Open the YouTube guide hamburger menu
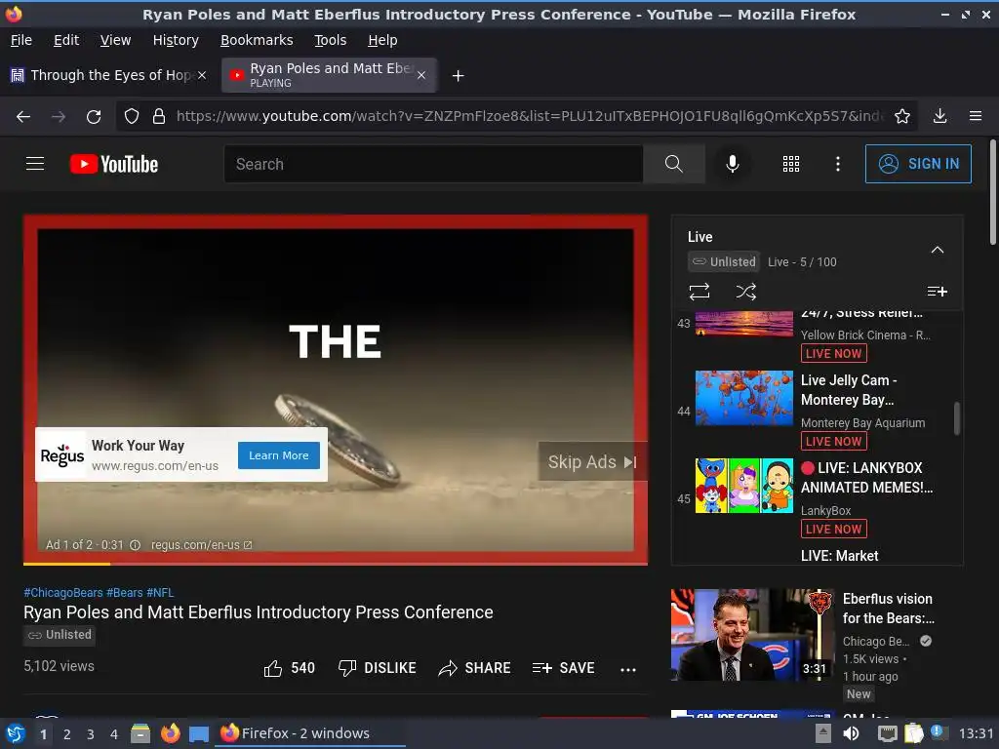The height and width of the screenshot is (749, 999). [x=35, y=164]
